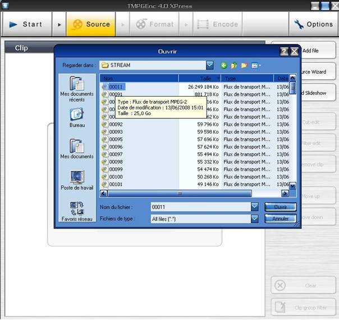Click the Up one folder icon
This screenshot has width=339, height=320.
click(234, 65)
